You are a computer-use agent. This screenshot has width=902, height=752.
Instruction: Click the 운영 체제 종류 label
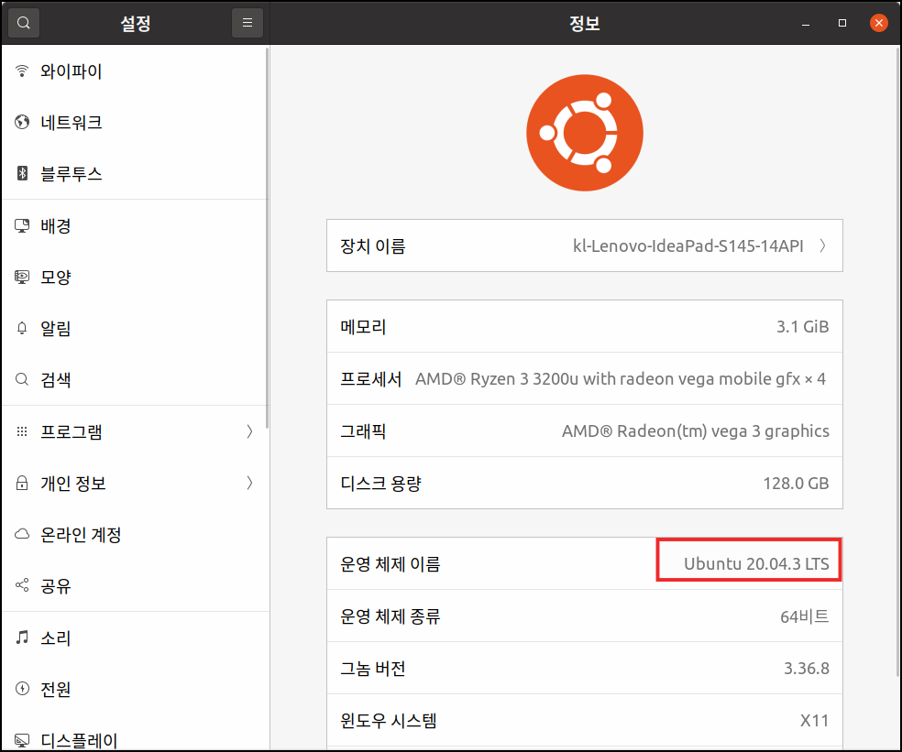[x=390, y=616]
